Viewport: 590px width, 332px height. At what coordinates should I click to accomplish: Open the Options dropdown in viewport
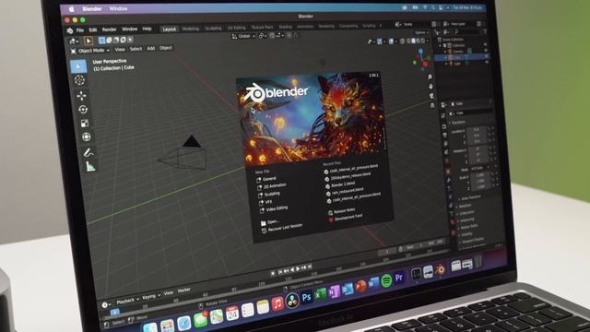tap(421, 33)
